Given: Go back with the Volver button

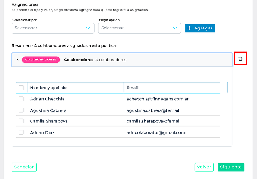Looking at the screenshot, I should tap(204, 167).
